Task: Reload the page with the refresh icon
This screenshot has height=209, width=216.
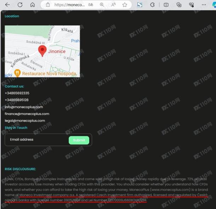Action: (x=20, y=5)
